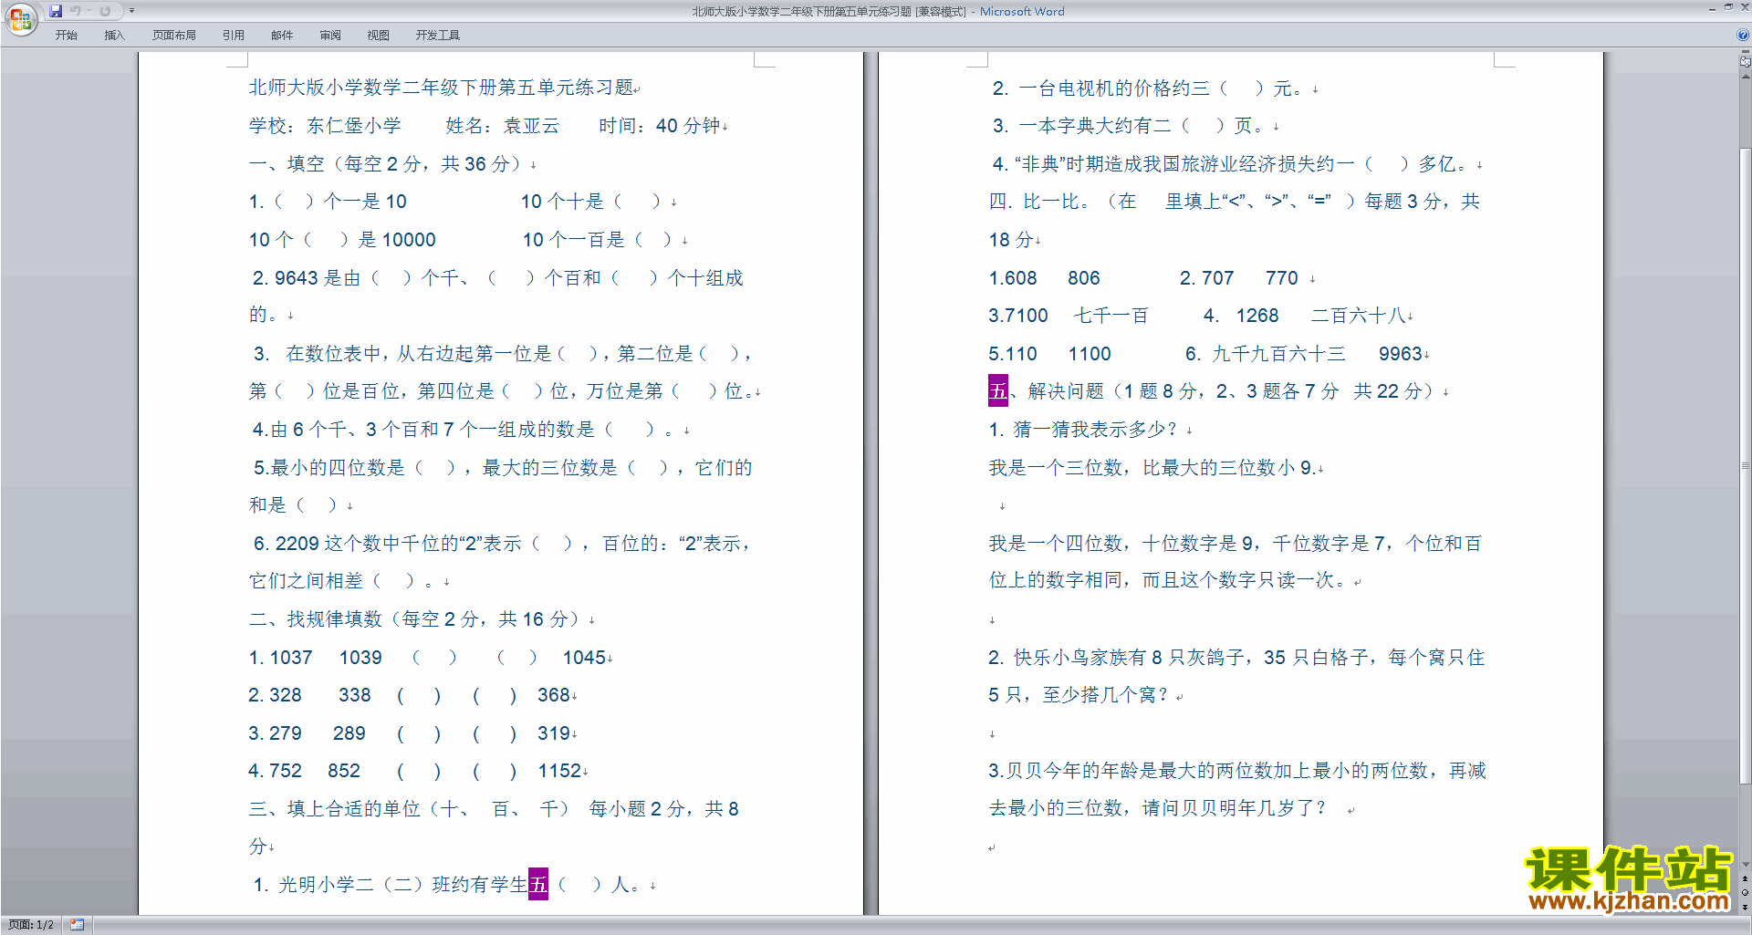Viewport: 1752px width, 935px height.
Task: Open the 审阅 ribbon tab
Action: click(x=330, y=36)
